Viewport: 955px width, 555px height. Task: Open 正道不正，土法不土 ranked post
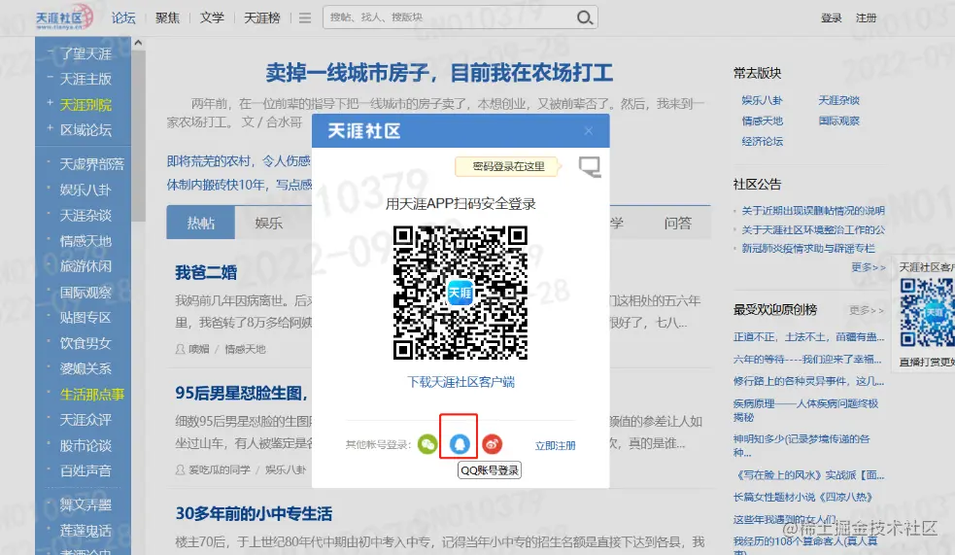tap(808, 337)
